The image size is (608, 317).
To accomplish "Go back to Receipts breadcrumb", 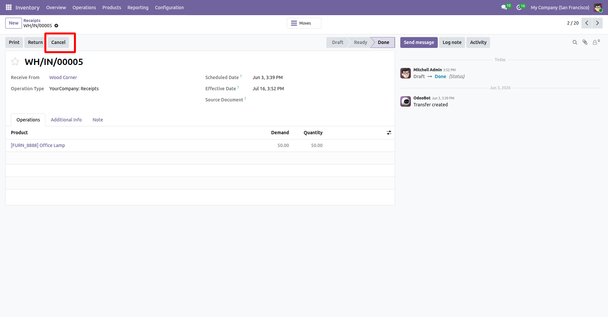I will [x=32, y=20].
